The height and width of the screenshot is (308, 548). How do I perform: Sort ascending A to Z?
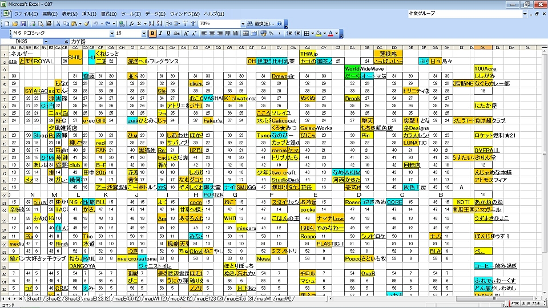pyautogui.click(x=151, y=24)
